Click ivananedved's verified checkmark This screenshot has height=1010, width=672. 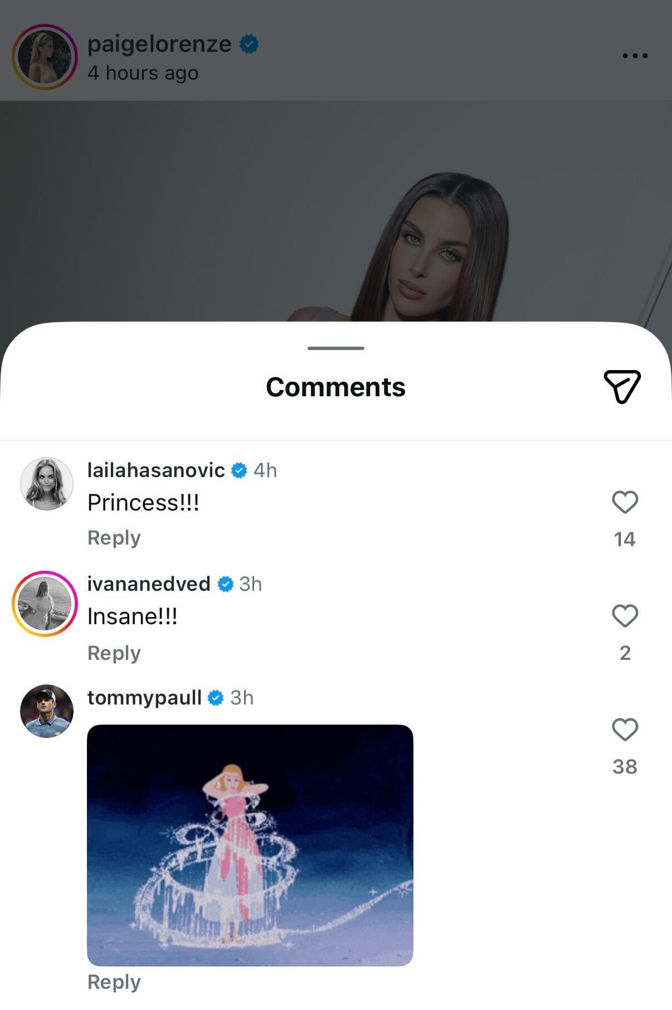(224, 584)
